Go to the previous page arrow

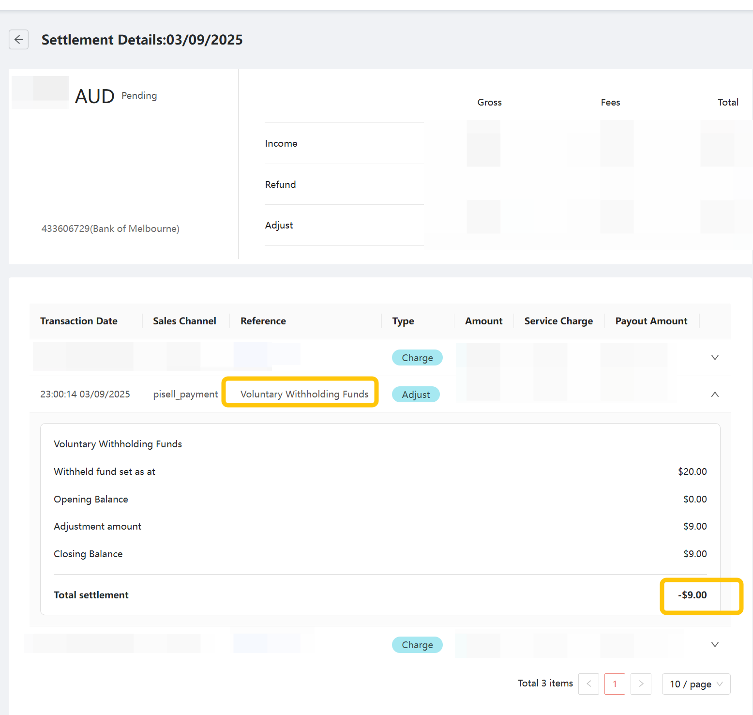click(x=588, y=684)
